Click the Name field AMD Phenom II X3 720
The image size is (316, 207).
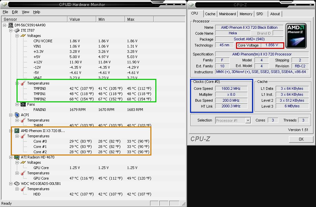pyautogui.click(x=249, y=27)
